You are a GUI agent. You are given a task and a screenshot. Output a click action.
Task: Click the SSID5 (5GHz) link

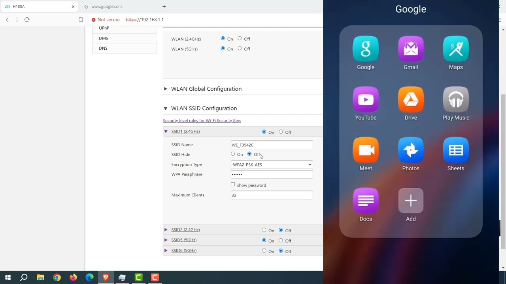coord(184,240)
